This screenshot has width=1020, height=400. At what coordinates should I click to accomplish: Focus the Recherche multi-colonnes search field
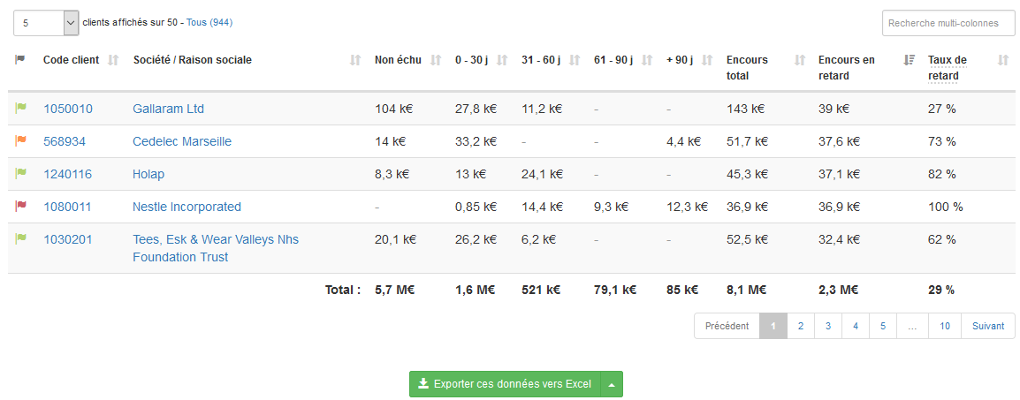click(948, 23)
